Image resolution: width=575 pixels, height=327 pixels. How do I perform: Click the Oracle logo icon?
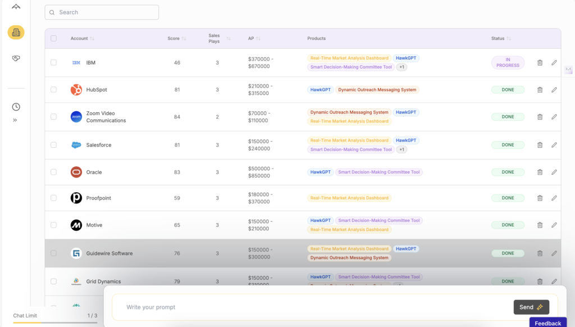[x=76, y=172]
